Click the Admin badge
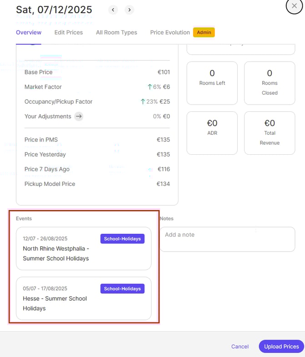Viewport: 305px width, 357px height. pos(203,32)
